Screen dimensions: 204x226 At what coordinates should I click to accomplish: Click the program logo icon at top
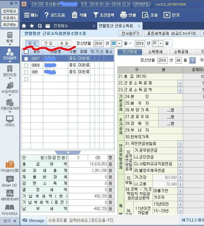(24, 4)
